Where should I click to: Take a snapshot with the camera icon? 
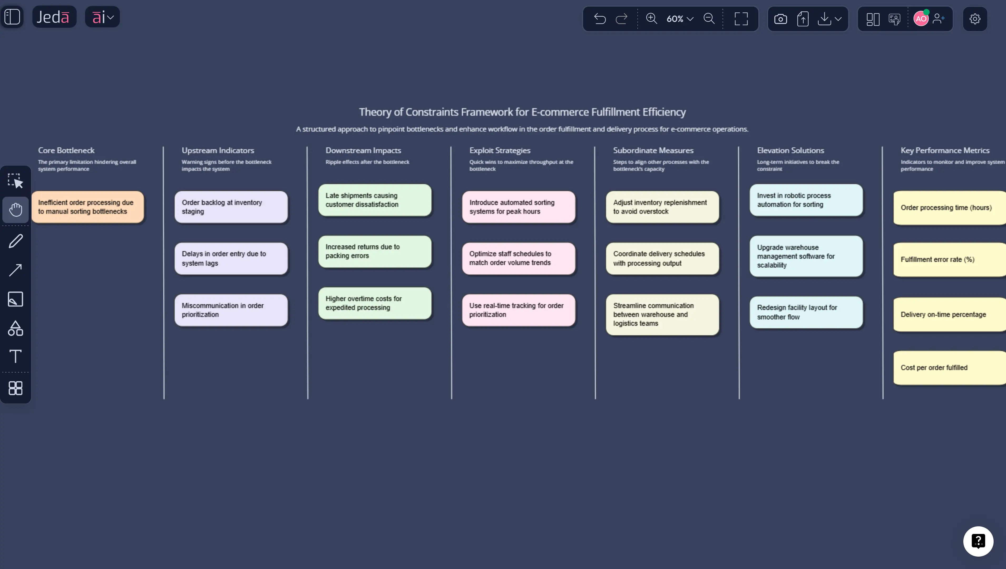pos(780,19)
